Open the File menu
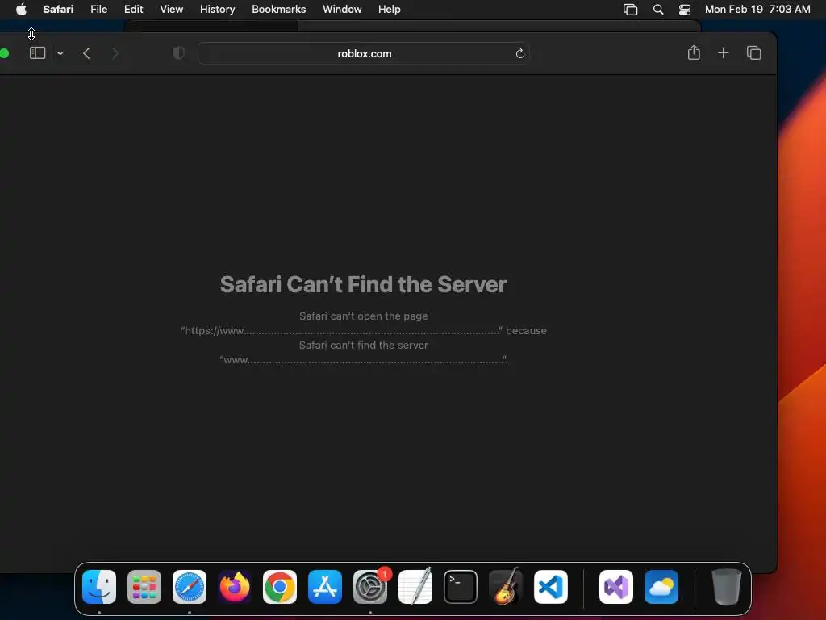 pyautogui.click(x=98, y=9)
